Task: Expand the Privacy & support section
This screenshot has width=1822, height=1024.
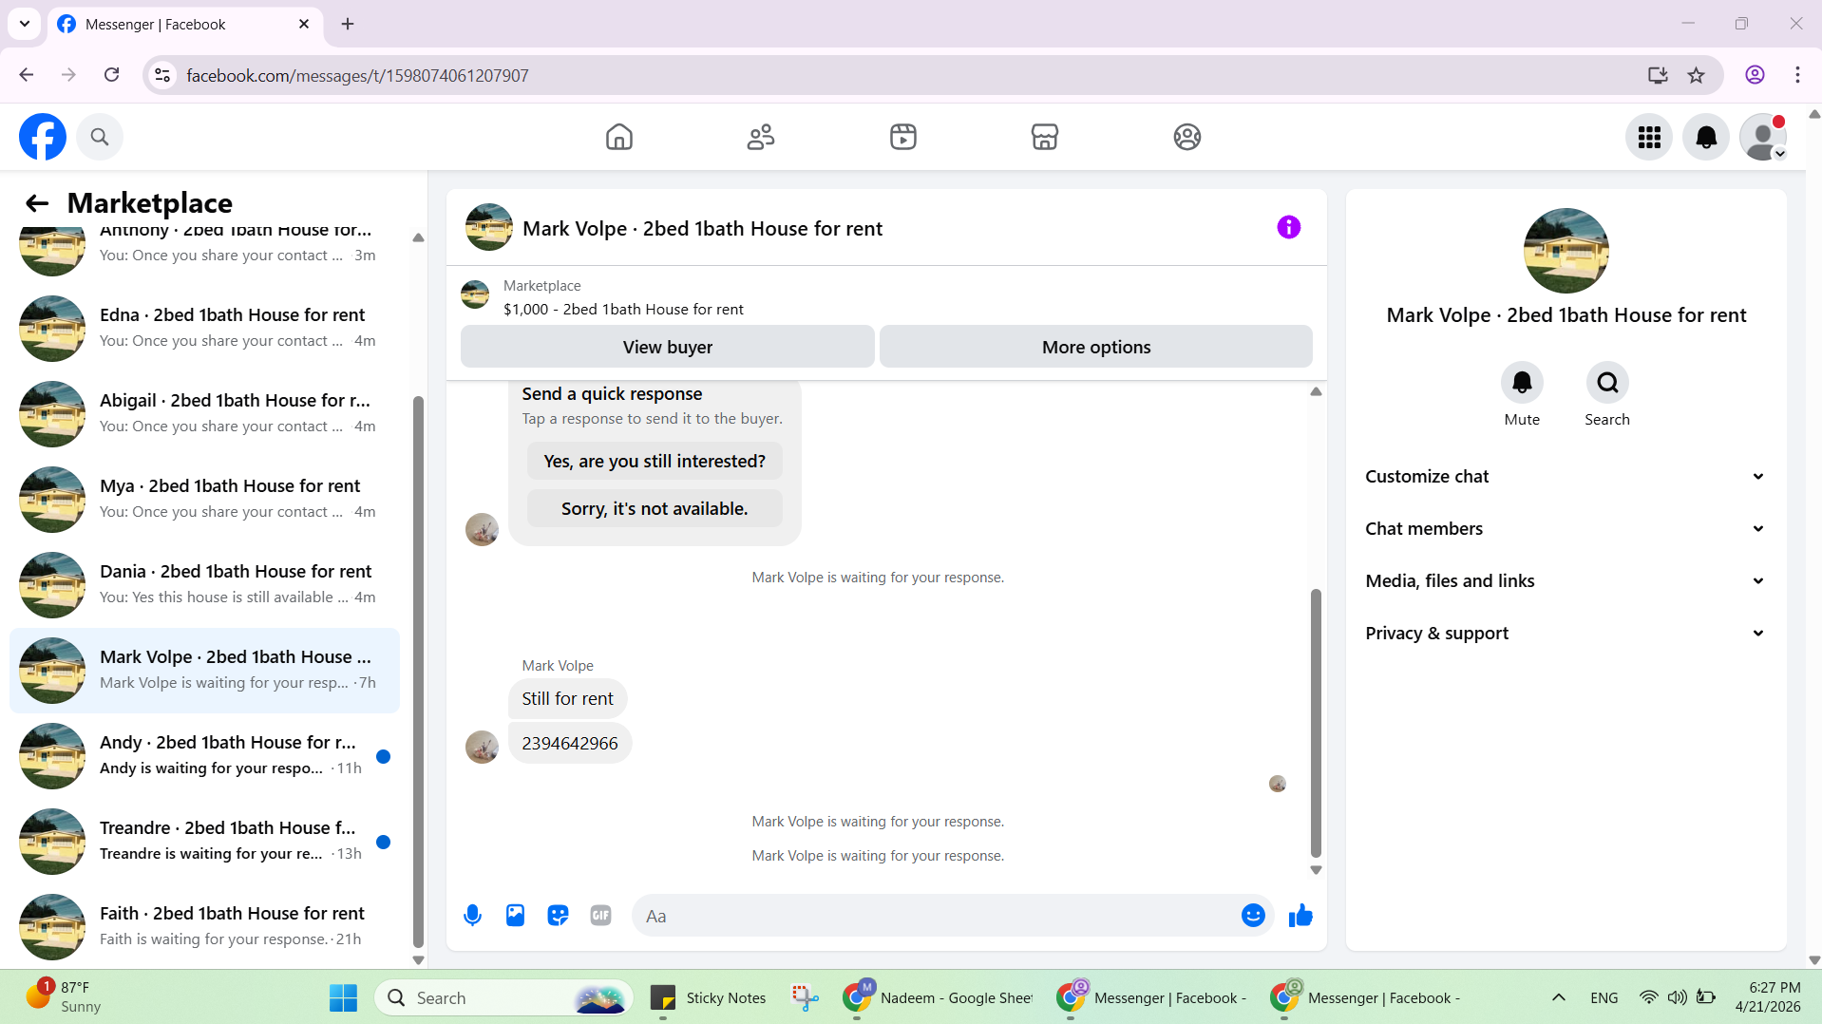Action: coord(1566,634)
